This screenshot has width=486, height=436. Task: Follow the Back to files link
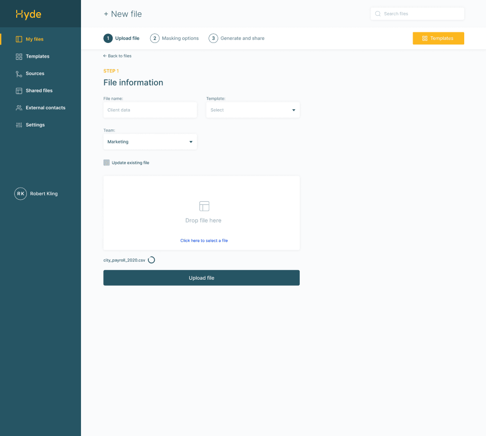click(x=117, y=56)
